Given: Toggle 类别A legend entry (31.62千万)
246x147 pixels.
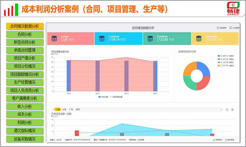Looking at the screenshot, I should [x=226, y=59].
